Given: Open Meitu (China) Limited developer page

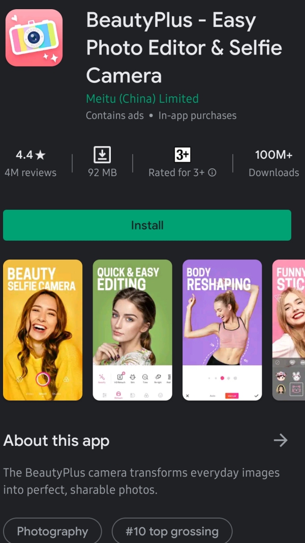Looking at the screenshot, I should [142, 99].
